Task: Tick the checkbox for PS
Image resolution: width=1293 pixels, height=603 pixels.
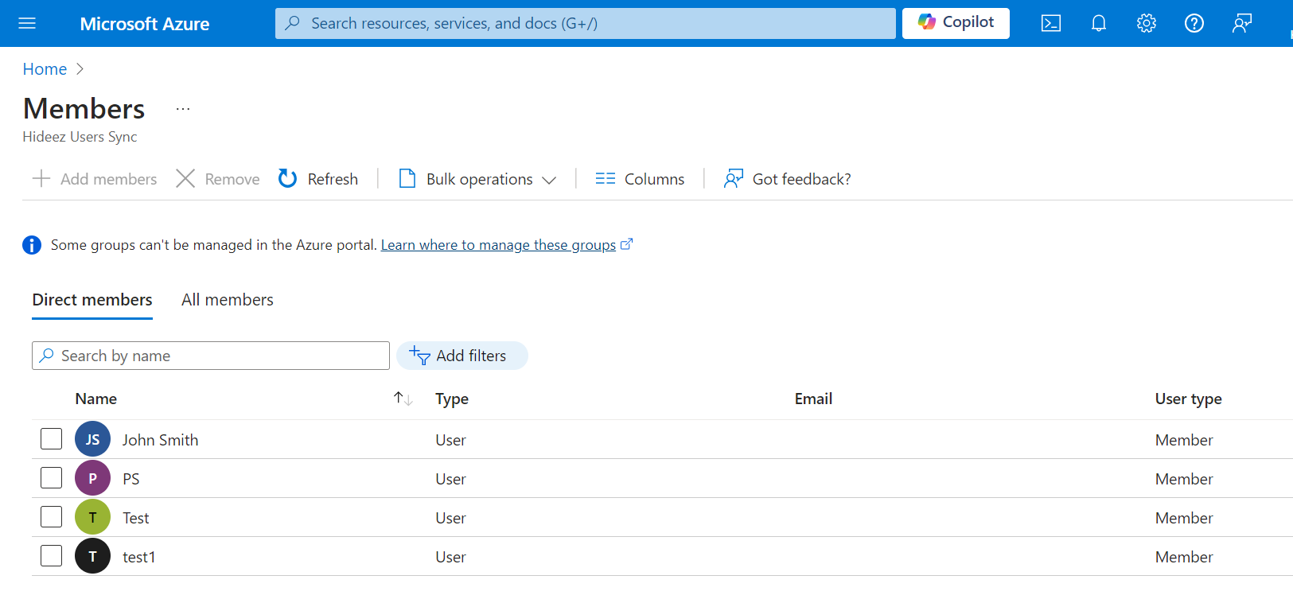Action: coord(52,478)
